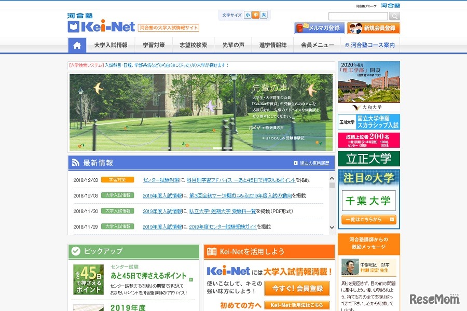
Task: Click the checkmark icon by ピックアップ
Action: pos(76,251)
